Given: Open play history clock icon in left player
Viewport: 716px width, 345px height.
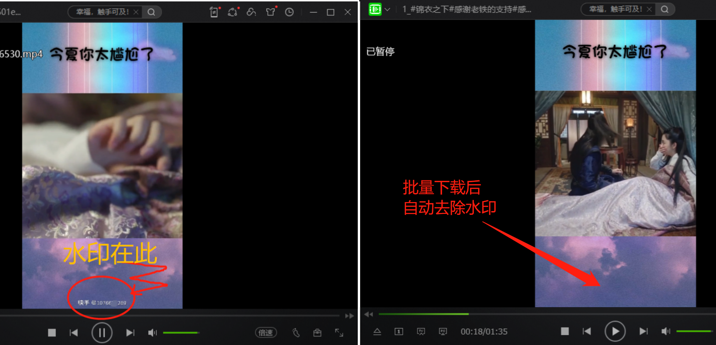Looking at the screenshot, I should pos(290,12).
